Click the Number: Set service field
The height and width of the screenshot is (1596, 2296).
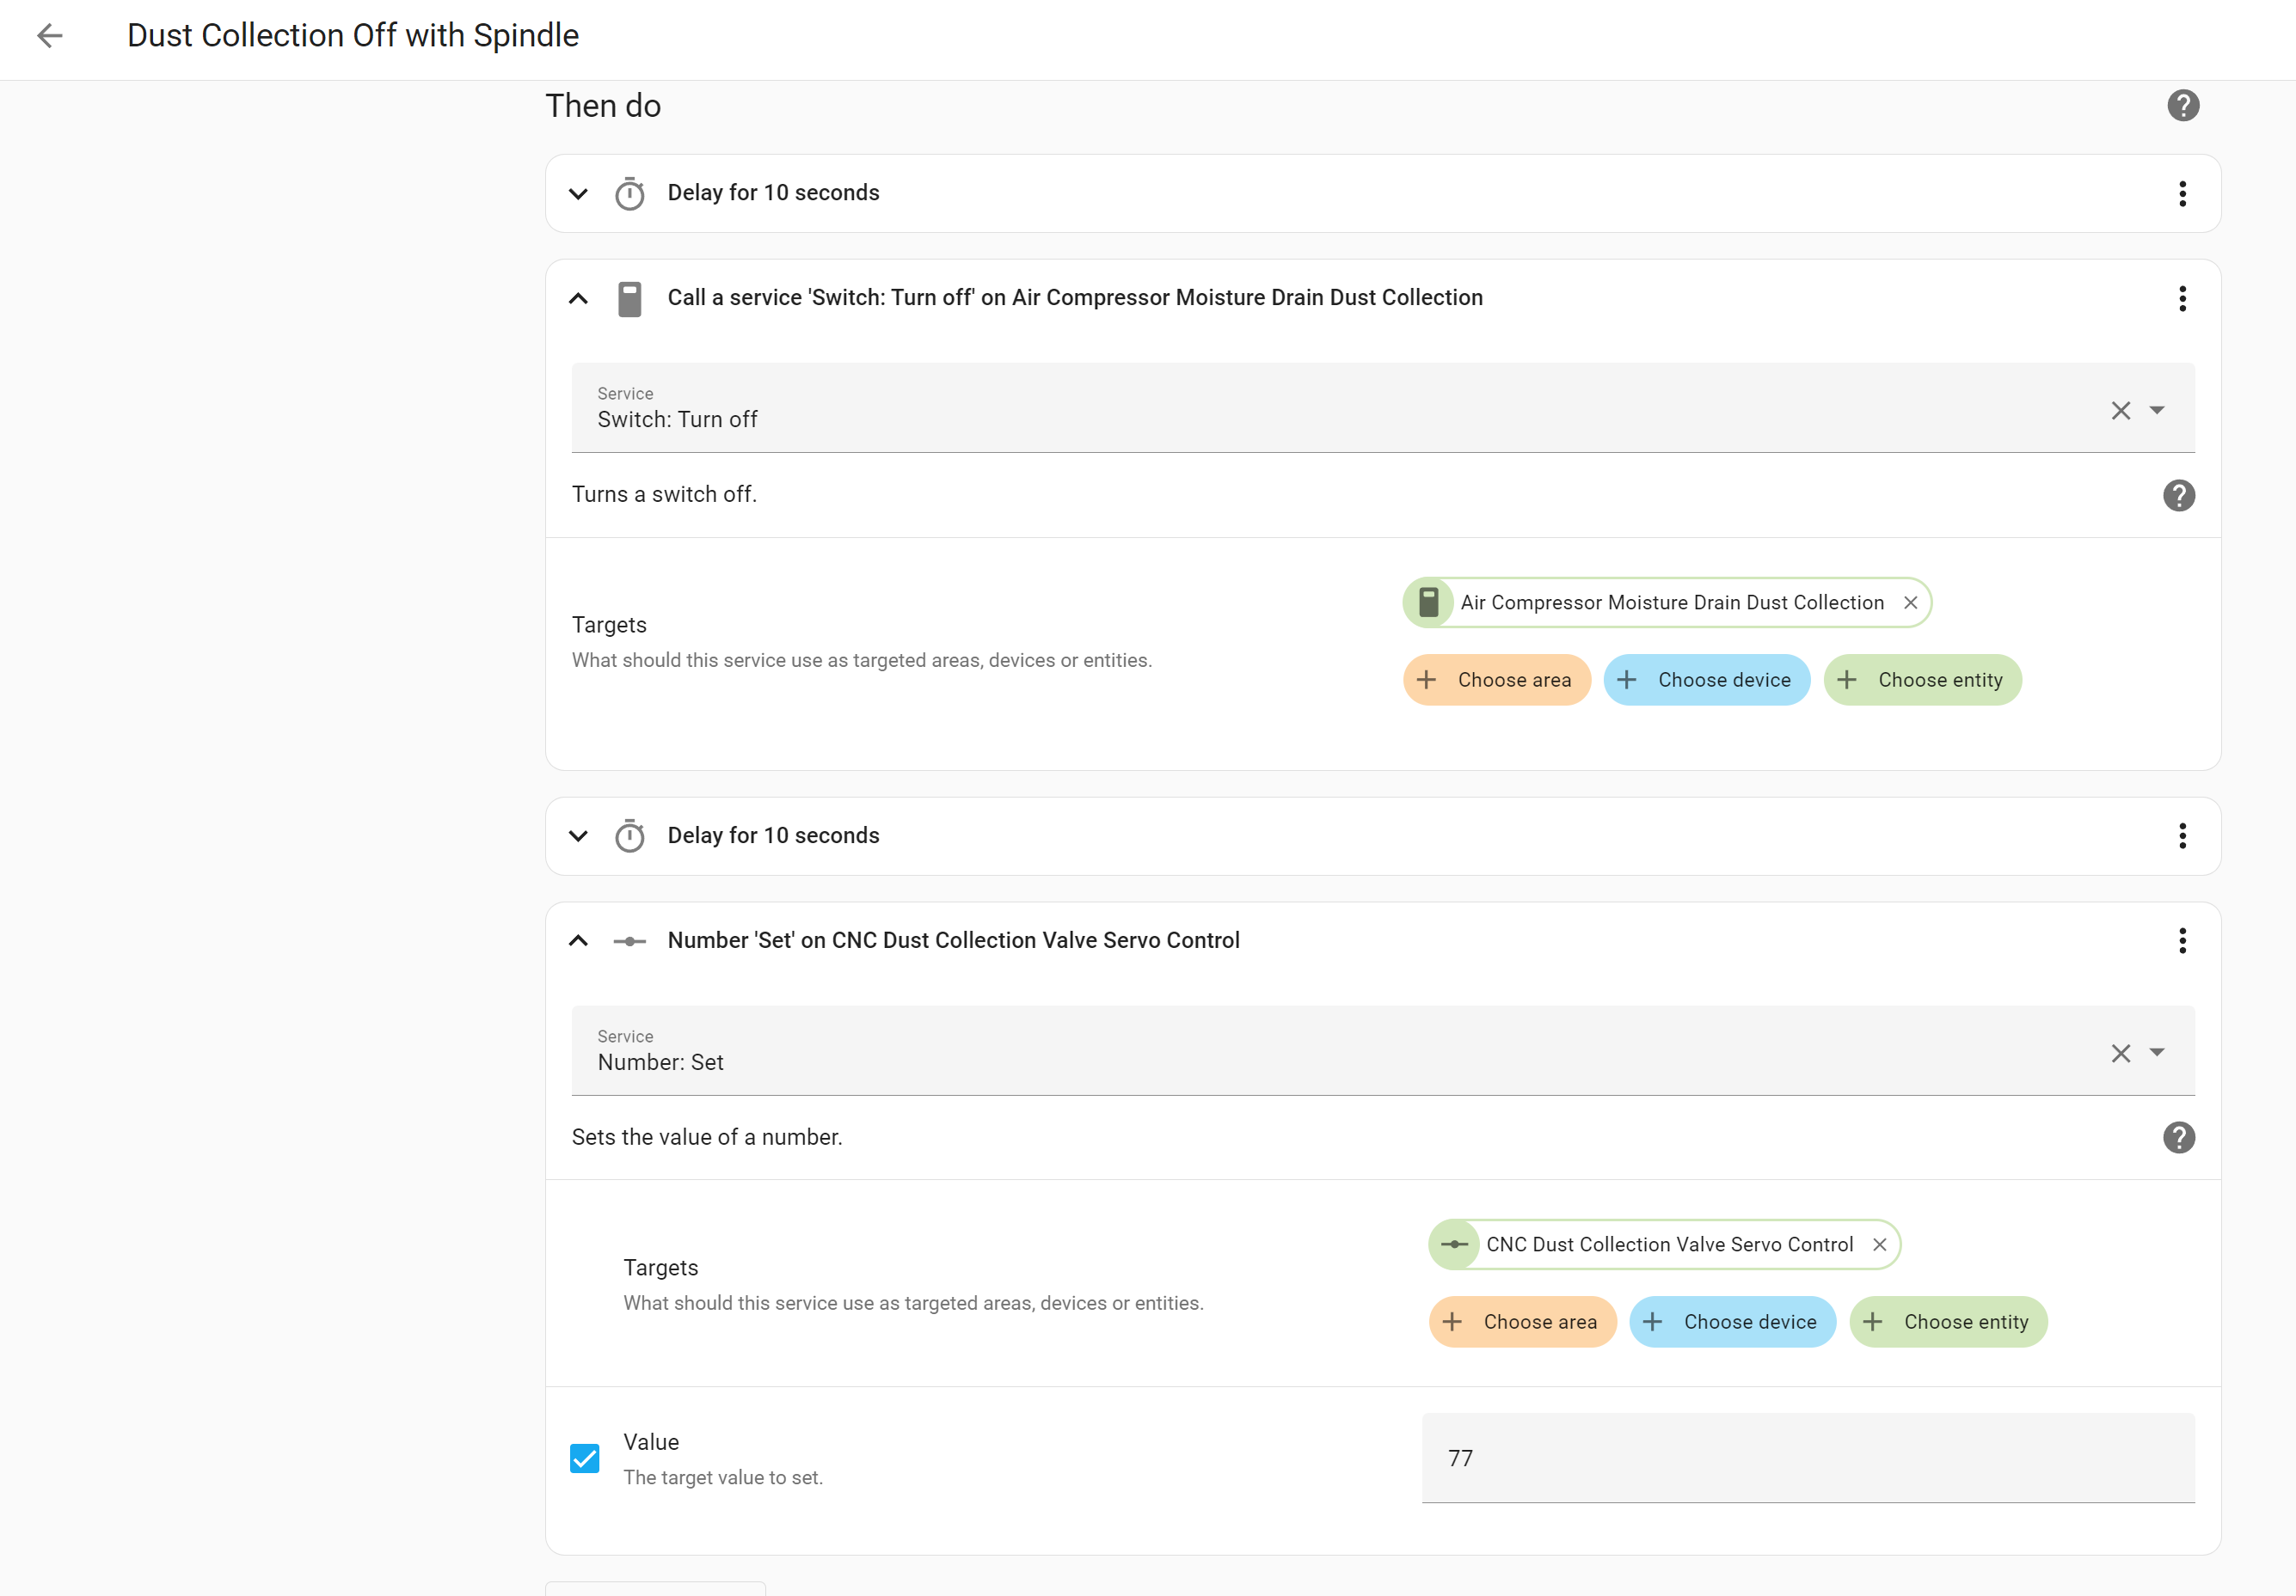click(x=1383, y=1050)
